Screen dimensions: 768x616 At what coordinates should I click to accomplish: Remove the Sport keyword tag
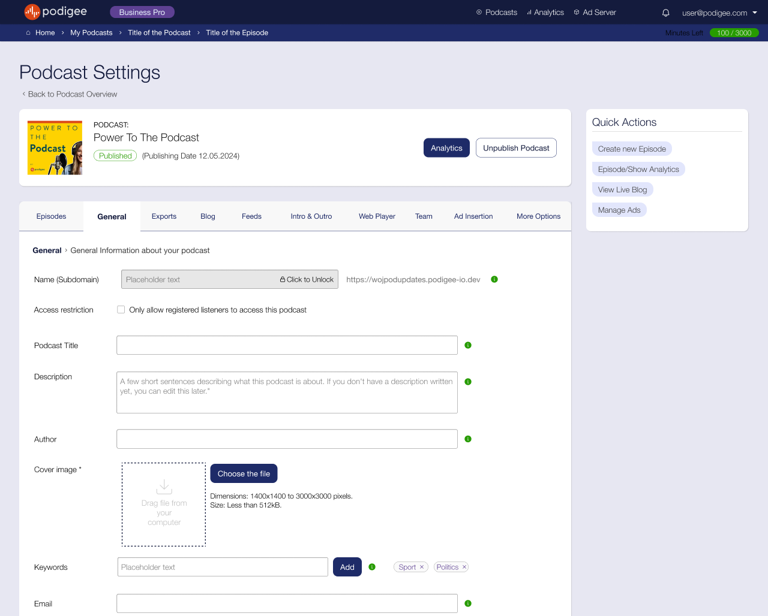(x=422, y=567)
